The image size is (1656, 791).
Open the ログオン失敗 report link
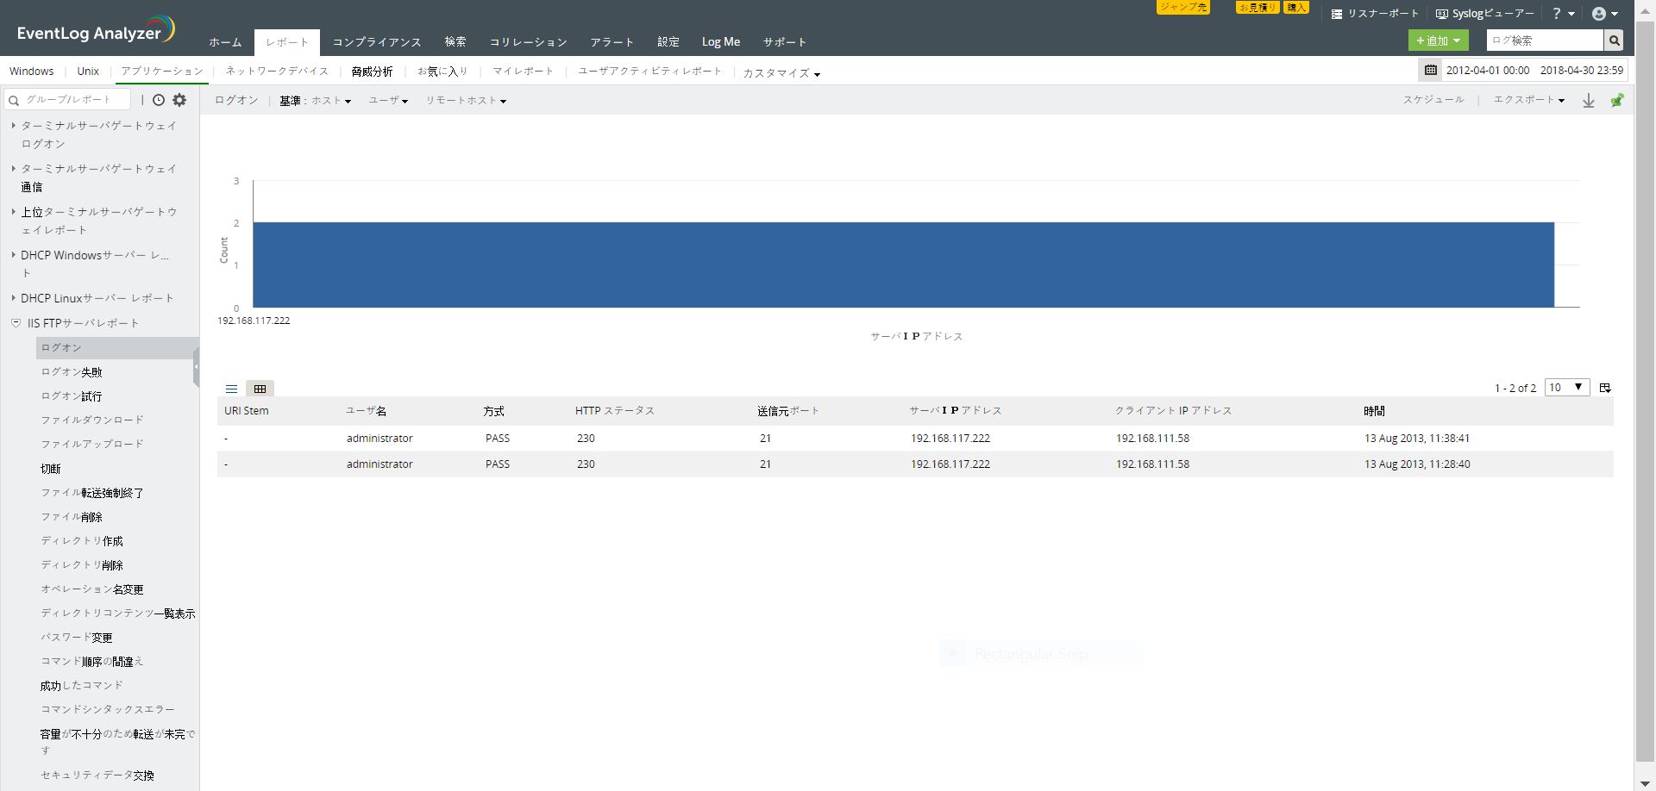click(x=72, y=372)
